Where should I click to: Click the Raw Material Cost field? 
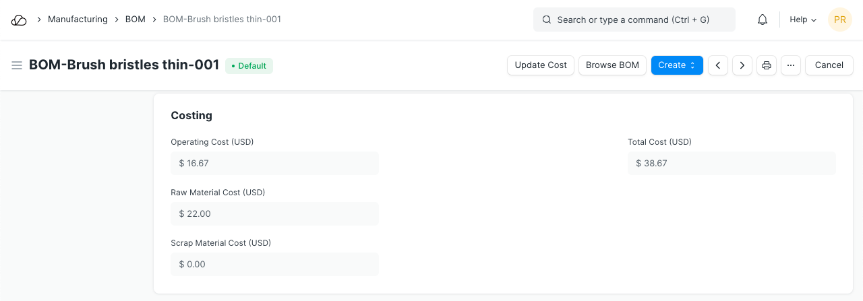click(274, 213)
